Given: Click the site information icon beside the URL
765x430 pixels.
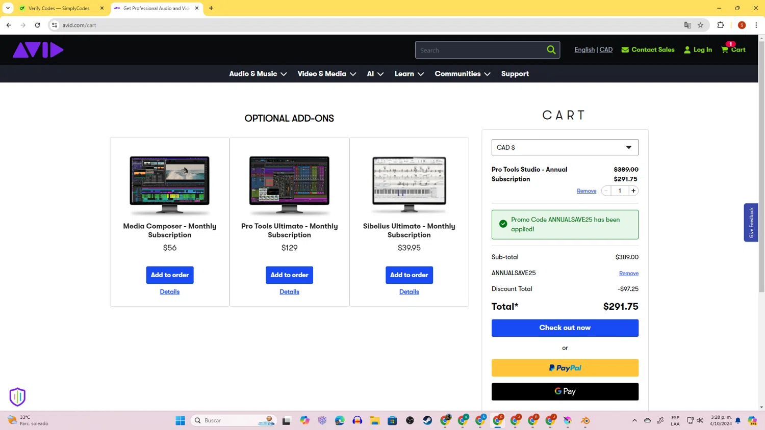Looking at the screenshot, I should (55, 25).
